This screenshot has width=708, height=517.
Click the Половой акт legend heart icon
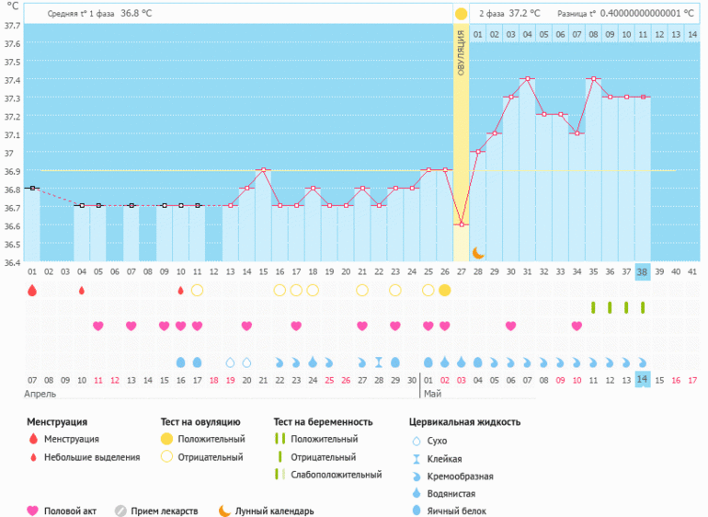pyautogui.click(x=34, y=511)
